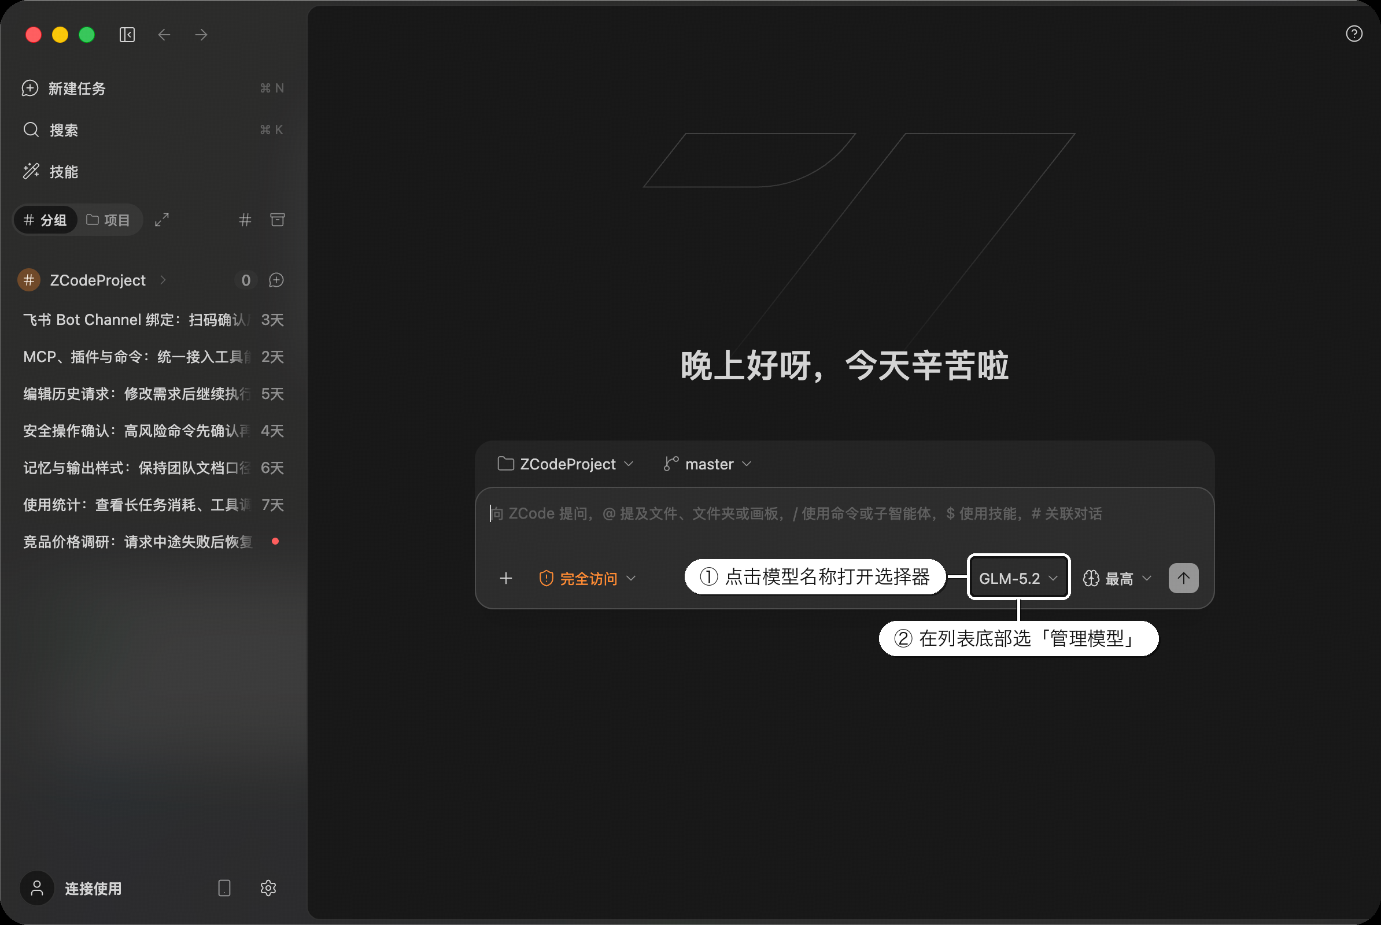Switch to the 分组 view tab
1381x925 pixels.
point(45,220)
